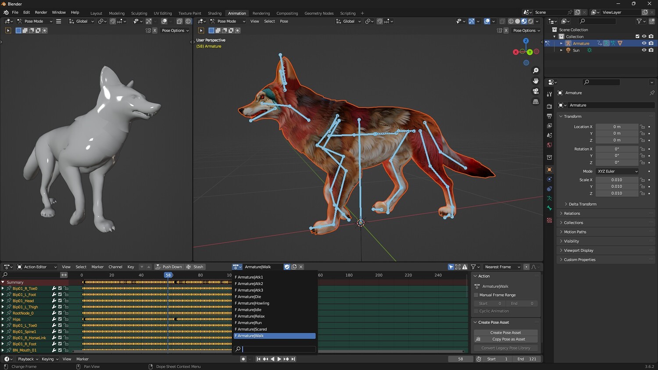Click the magnifier zoom icon in the viewport
658x370 pixels.
[x=536, y=71]
